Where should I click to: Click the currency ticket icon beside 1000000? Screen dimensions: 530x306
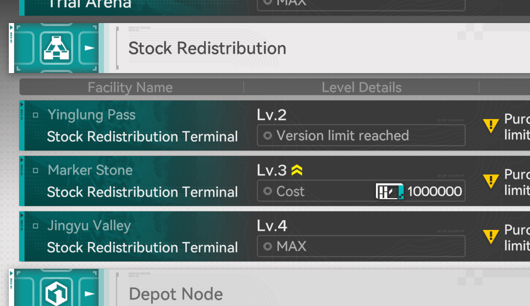(x=390, y=191)
